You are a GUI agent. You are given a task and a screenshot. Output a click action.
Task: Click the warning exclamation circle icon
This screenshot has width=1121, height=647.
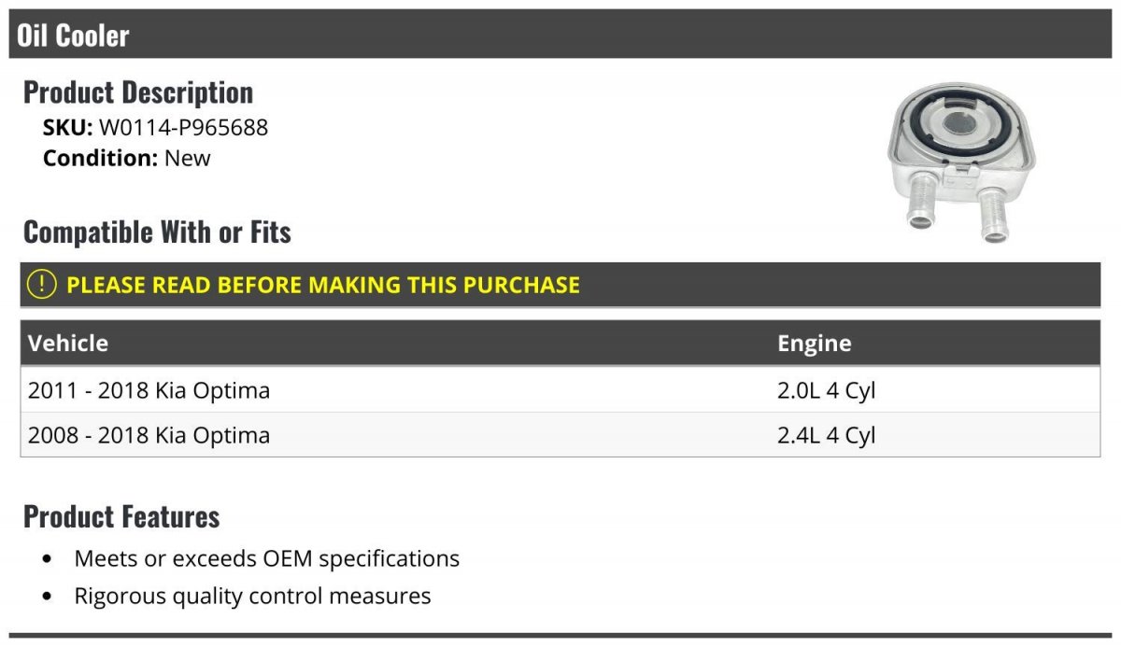[41, 285]
